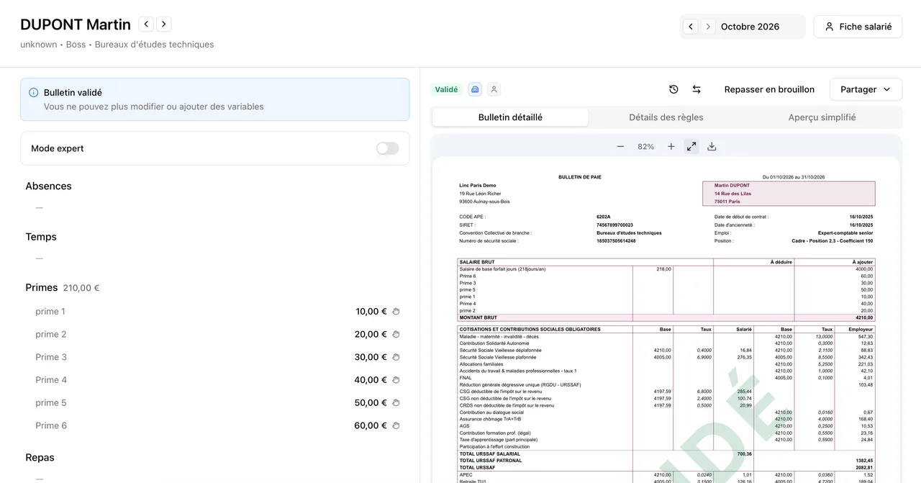The width and height of the screenshot is (921, 483).
Task: Click the compare swap arrows icon
Action: pyautogui.click(x=697, y=89)
